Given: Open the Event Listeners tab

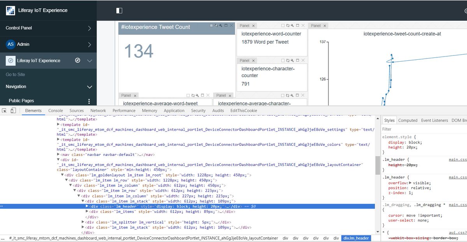Looking at the screenshot, I should coord(434,120).
